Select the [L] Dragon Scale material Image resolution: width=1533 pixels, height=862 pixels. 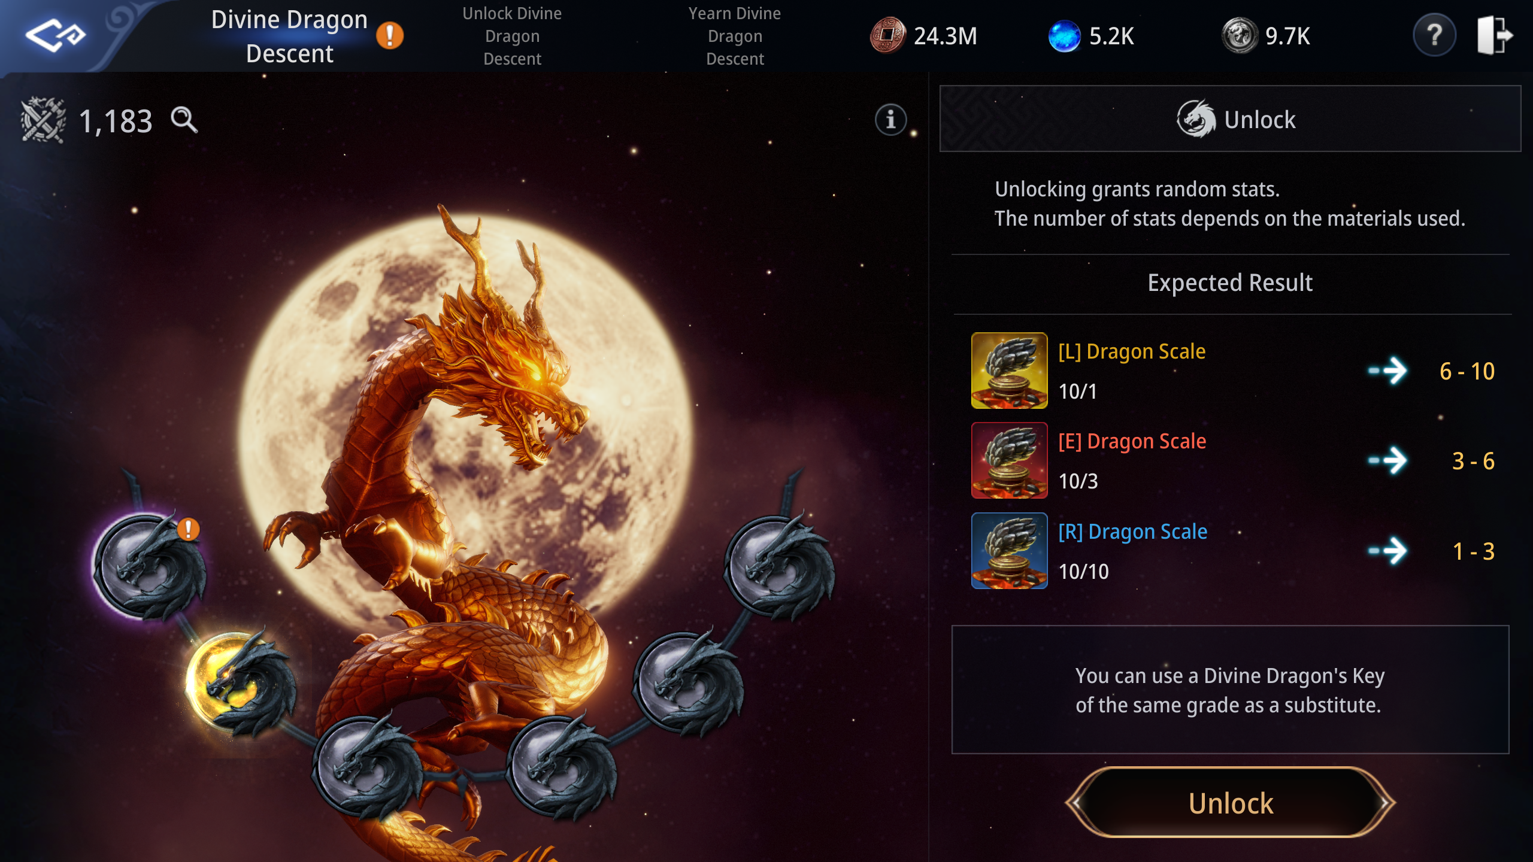click(1009, 371)
